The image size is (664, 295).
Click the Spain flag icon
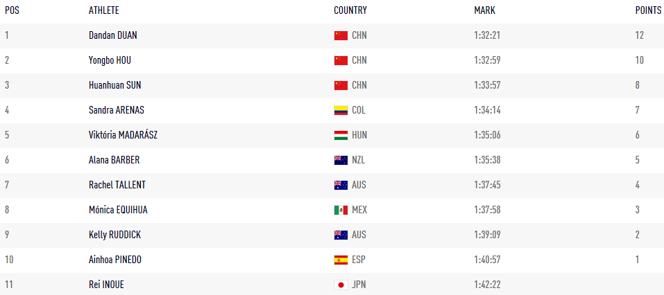point(341,260)
